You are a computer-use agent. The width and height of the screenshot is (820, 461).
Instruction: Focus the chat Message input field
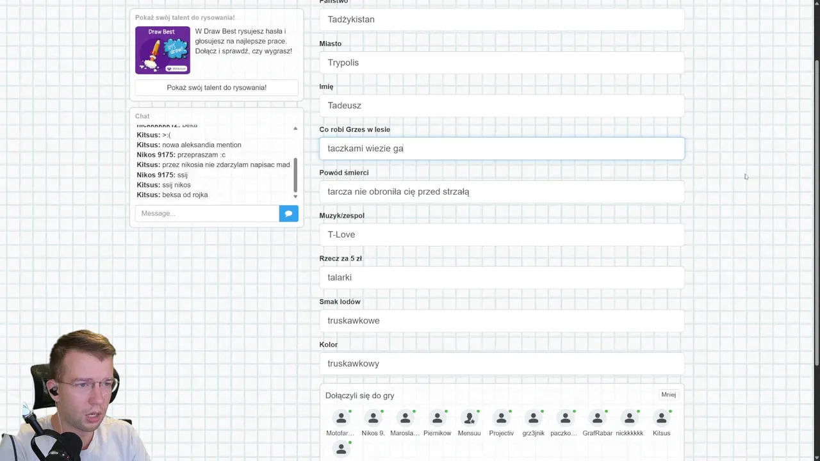[207, 213]
